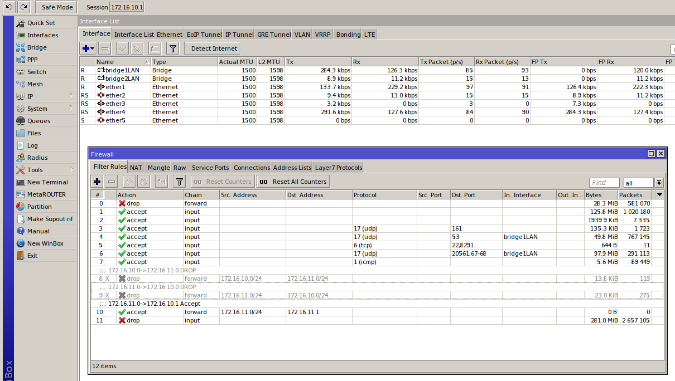
Task: Click the Redo arrow icon in the top toolbar
Action: click(x=23, y=7)
